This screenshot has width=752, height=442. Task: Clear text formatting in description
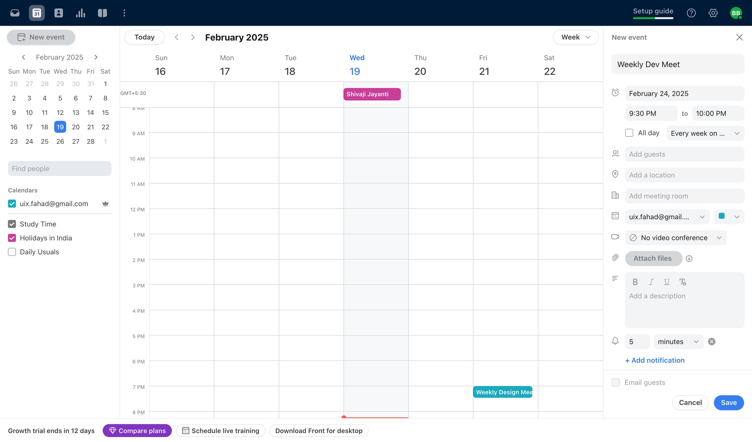683,282
